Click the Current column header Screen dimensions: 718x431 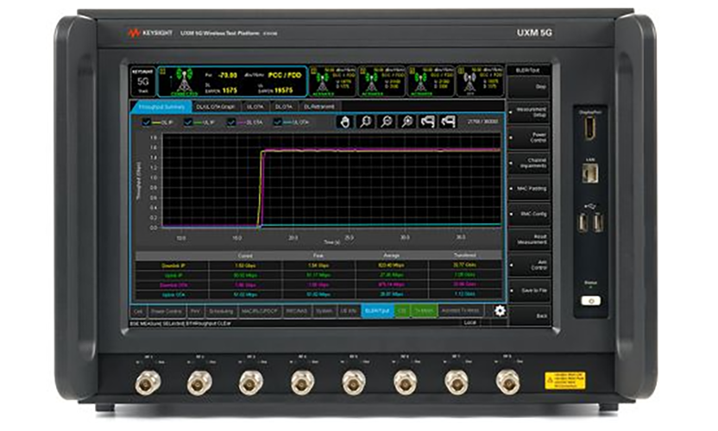[245, 256]
